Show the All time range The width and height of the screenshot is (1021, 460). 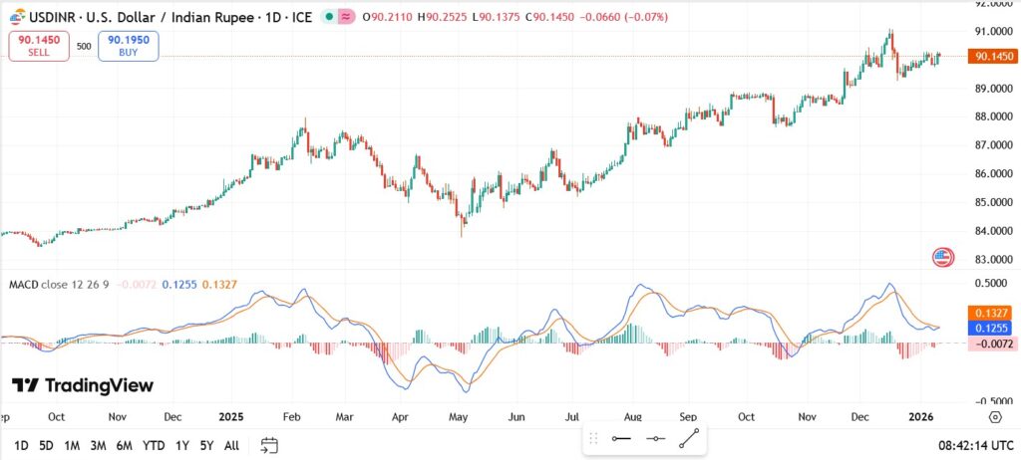(x=231, y=445)
